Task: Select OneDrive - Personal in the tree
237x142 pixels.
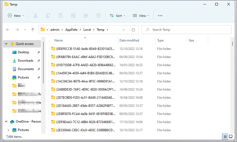Action: tap(28, 121)
